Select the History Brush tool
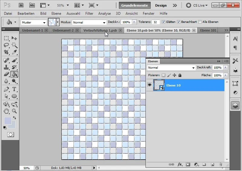Viewport: 242px width, 171px height. [14, 67]
